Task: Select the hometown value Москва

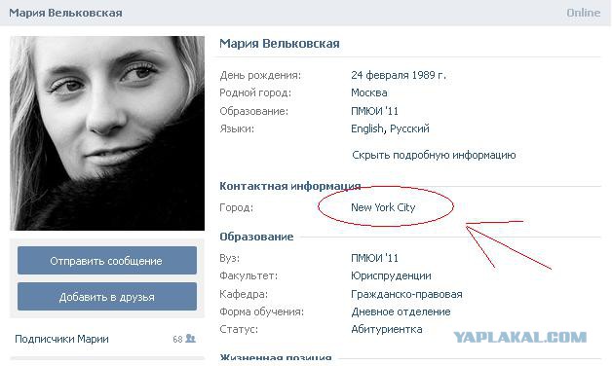Action: (x=368, y=92)
